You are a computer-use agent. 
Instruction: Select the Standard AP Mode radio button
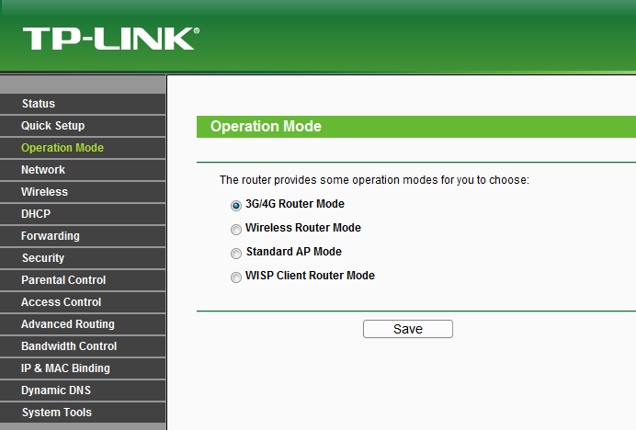click(235, 254)
